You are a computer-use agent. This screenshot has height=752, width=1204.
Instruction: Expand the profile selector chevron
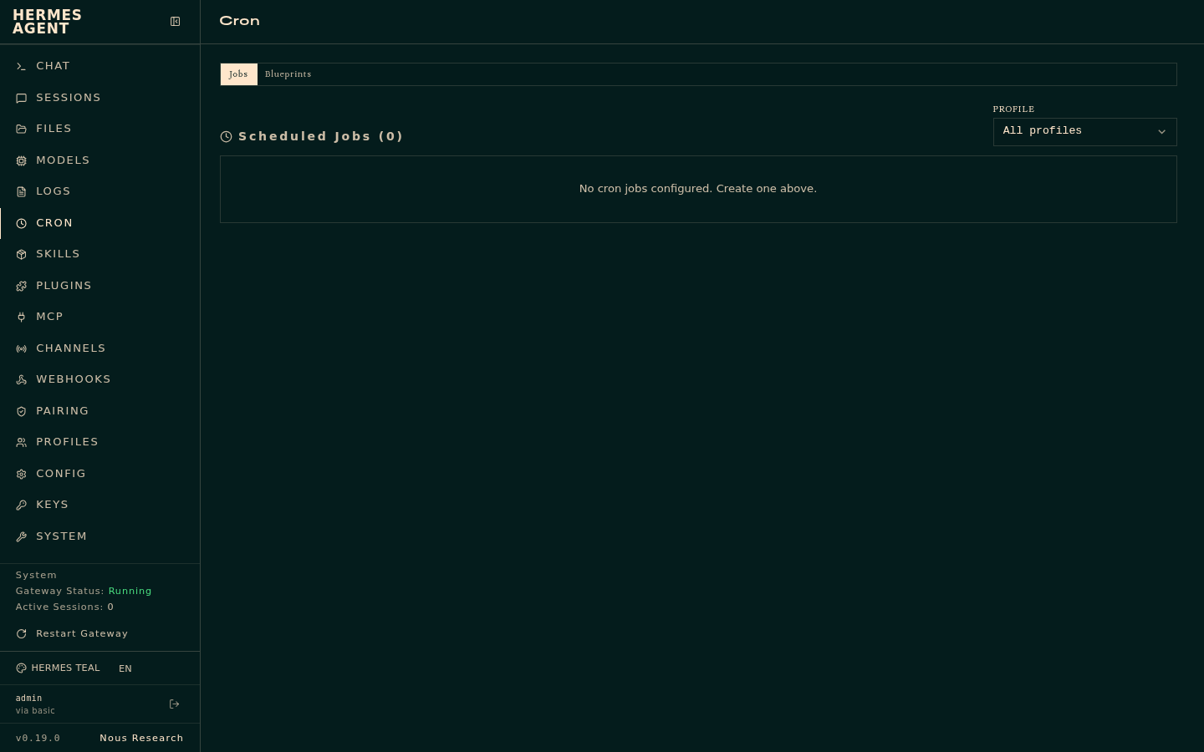click(1161, 131)
